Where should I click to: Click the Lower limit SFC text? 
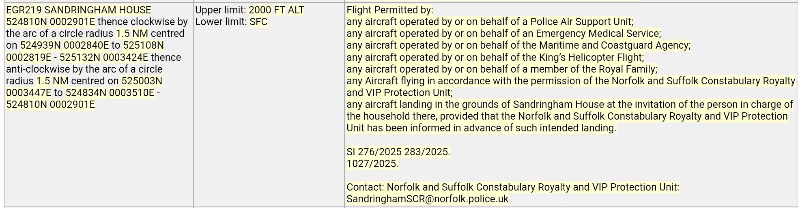click(231, 22)
